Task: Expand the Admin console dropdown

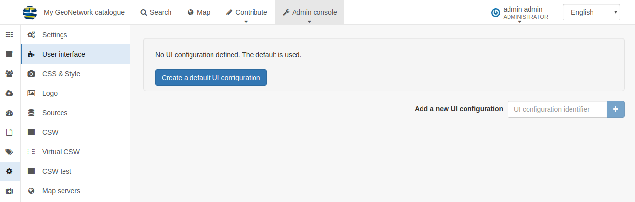Action: point(309,12)
